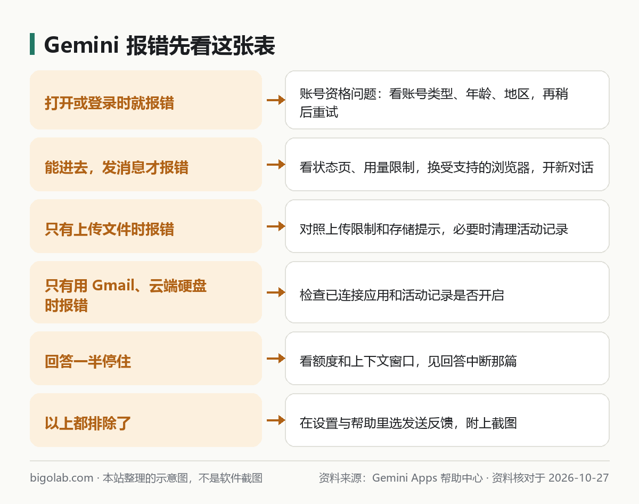Click the text '对照上传限制和存储提示'
Screen dimensions: 639x504
click(x=370, y=230)
